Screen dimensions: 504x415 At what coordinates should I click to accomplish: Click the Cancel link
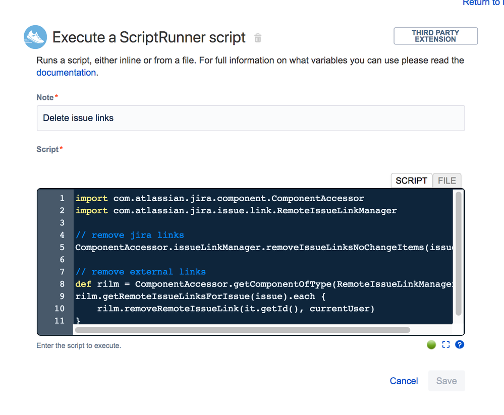[x=404, y=381]
